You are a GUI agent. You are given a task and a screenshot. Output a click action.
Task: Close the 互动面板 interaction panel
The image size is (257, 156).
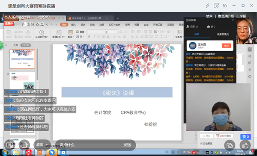pyautogui.click(x=233, y=20)
